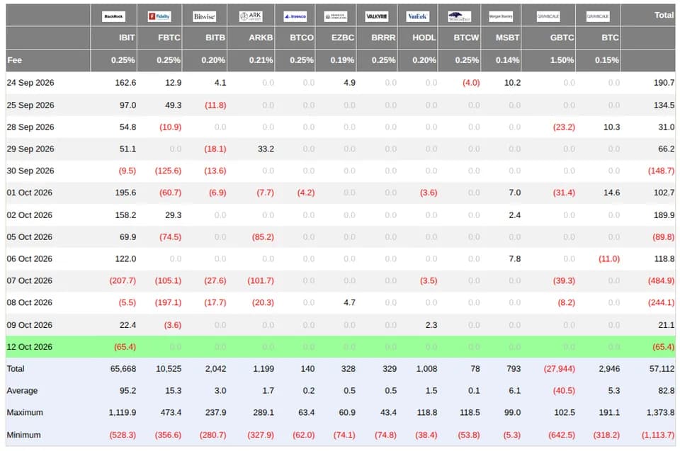Select the MSBT ticker column header
This screenshot has height=451, width=680.
pos(507,38)
